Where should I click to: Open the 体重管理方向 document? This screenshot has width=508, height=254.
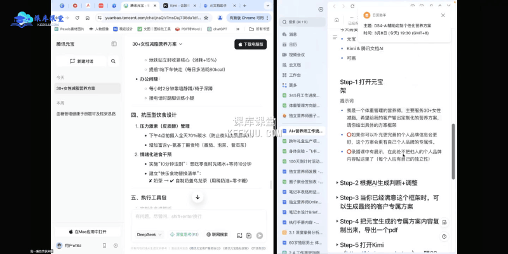tap(302, 105)
